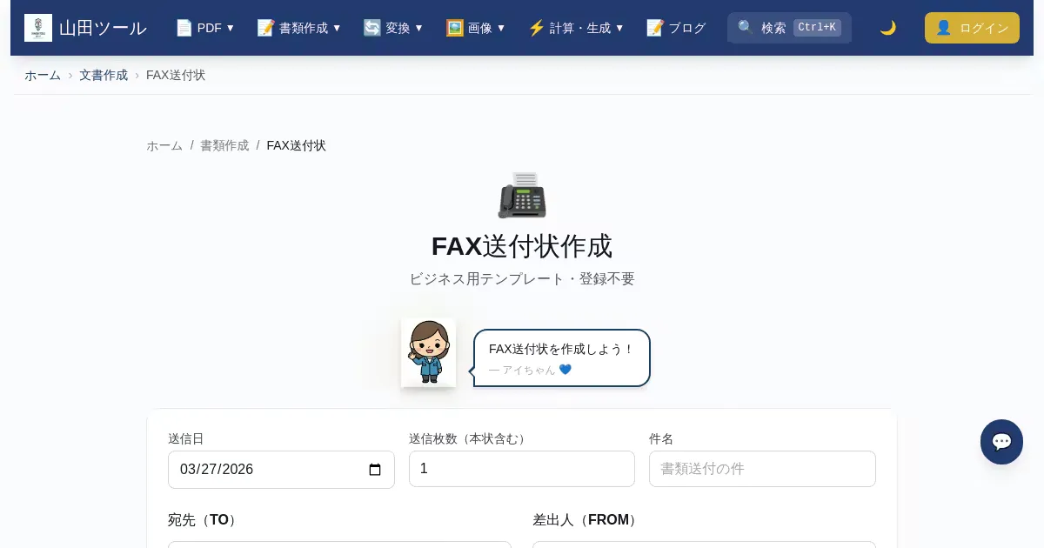Click the user icon on the ログイン button
The image size is (1044, 548).
943,28
